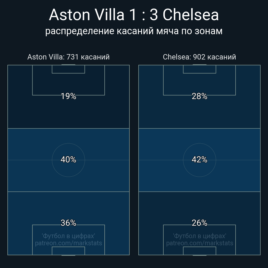Open patreon.com/markstats link on Aston Villa pitch
268x268 pixels.
[x=68, y=243]
